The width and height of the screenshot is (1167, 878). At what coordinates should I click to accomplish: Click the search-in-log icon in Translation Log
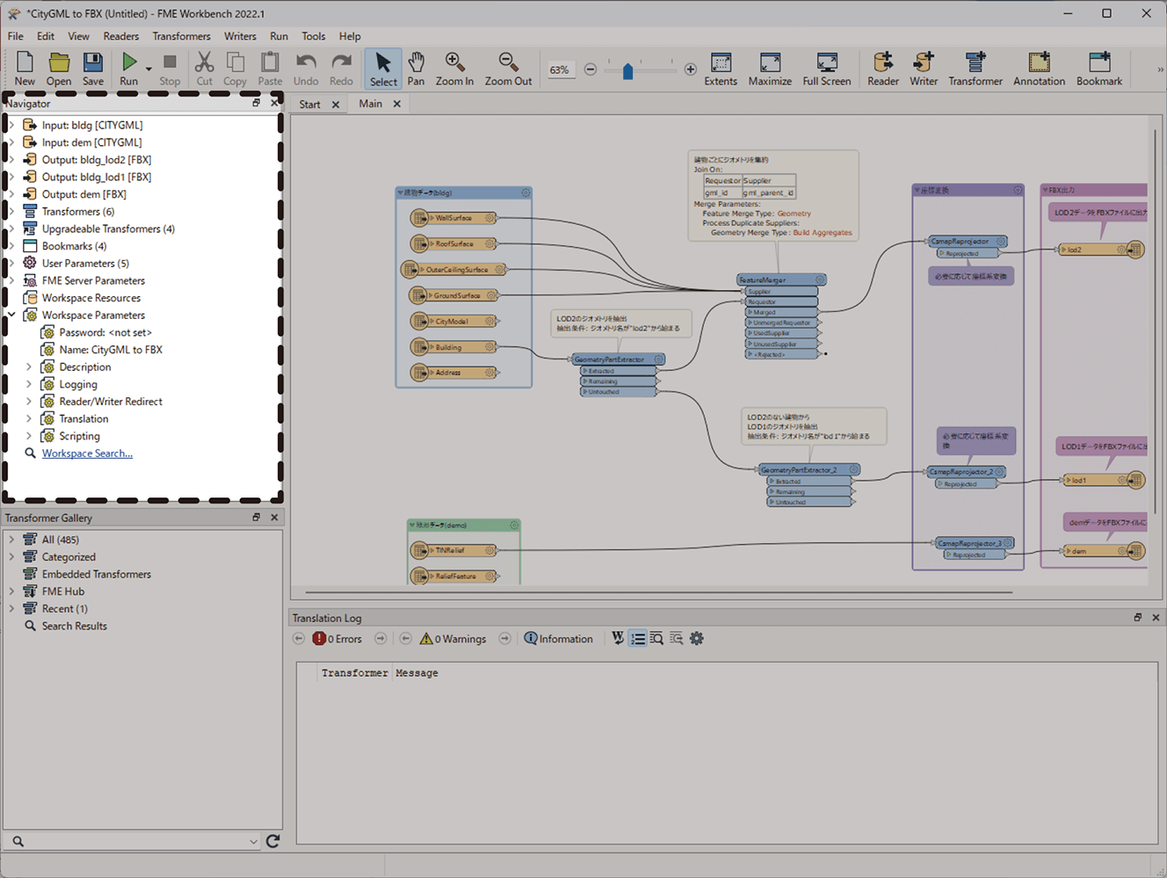point(656,638)
